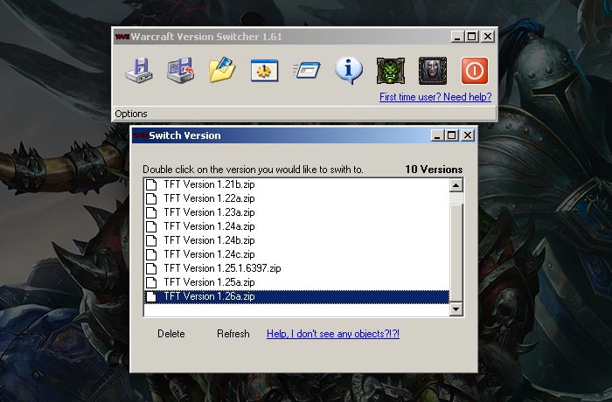Screen dimensions: 612x402
Task: Click the window with gear settings icon
Action: coord(264,70)
